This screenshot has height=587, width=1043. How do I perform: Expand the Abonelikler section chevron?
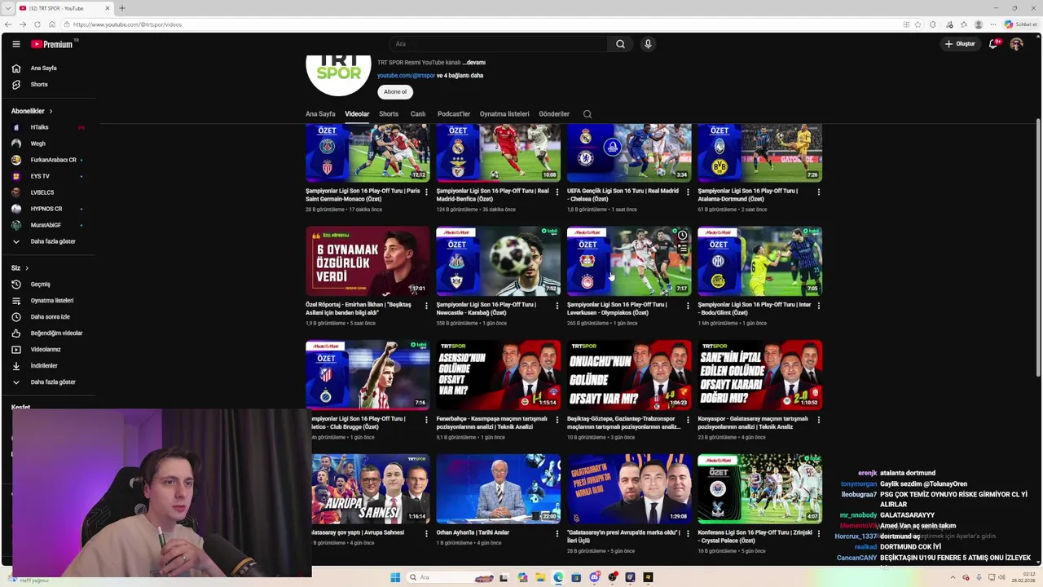click(x=51, y=111)
